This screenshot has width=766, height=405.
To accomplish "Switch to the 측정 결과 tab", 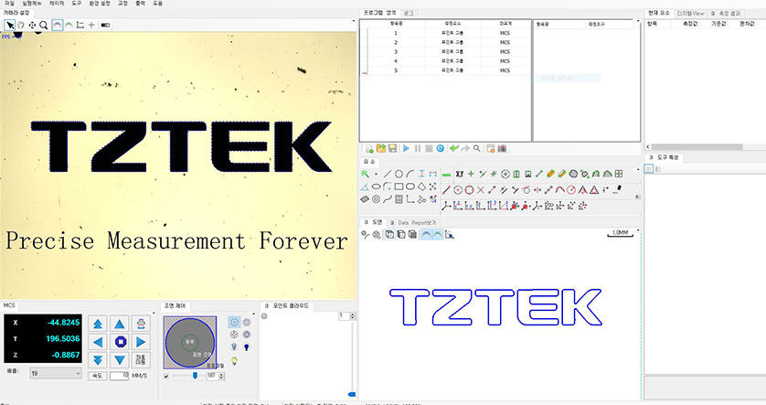I will pos(726,13).
